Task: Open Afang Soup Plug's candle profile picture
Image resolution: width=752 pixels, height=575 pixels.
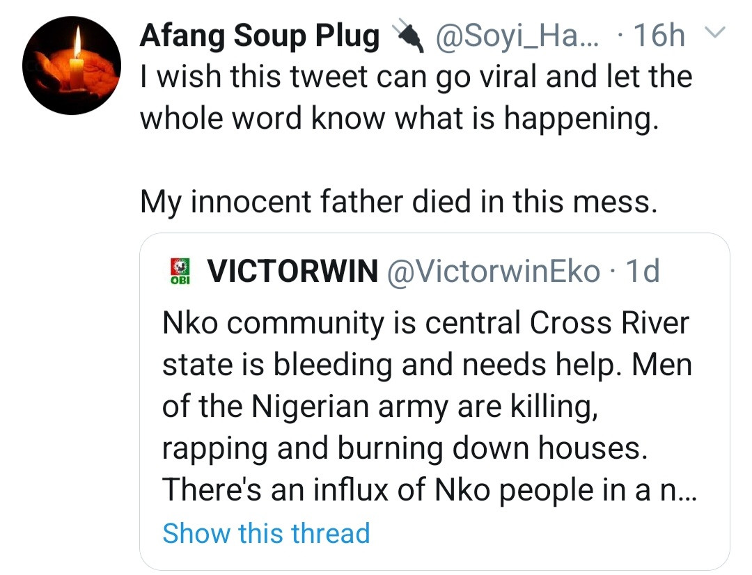Action: (x=72, y=65)
